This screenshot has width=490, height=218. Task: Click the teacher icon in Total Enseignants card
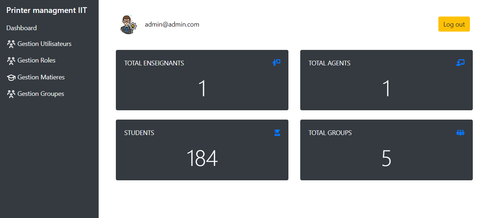coord(276,62)
